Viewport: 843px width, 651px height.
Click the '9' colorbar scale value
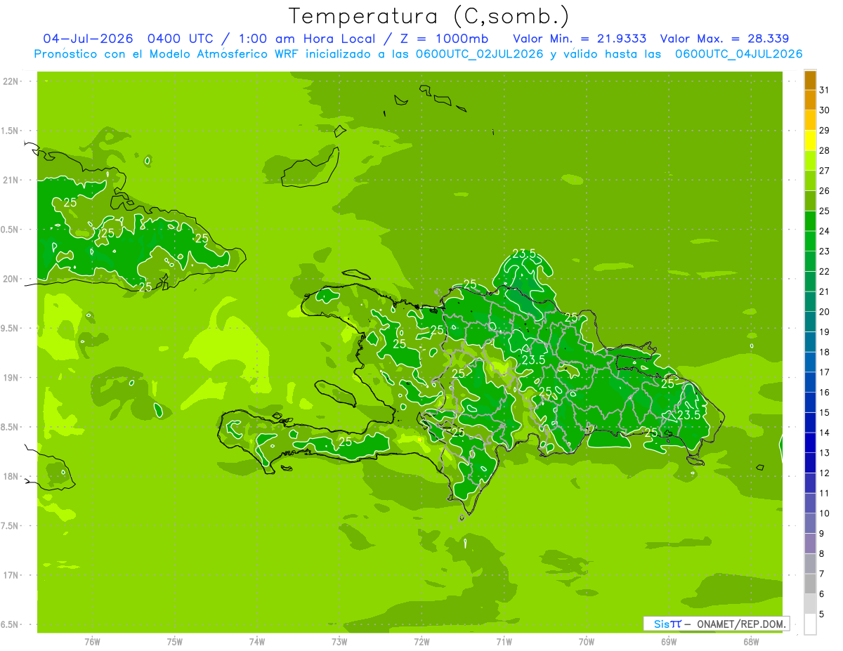pyautogui.click(x=822, y=534)
